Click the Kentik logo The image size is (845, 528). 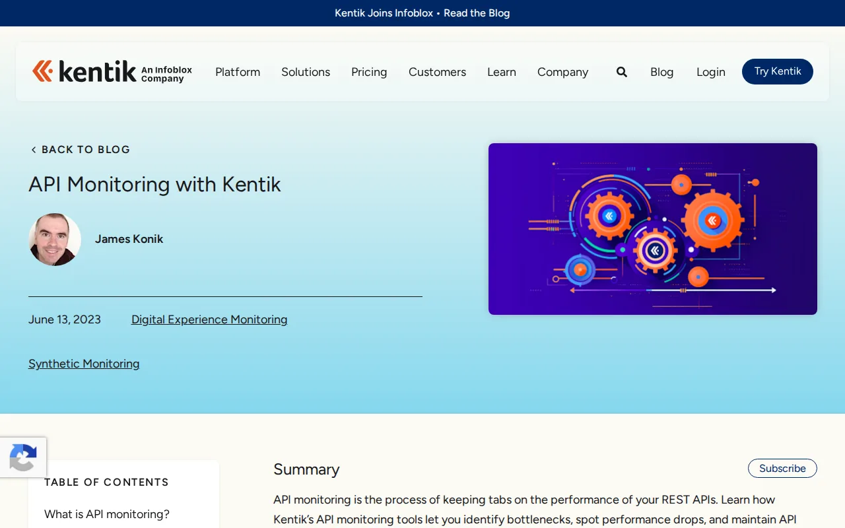coord(112,71)
